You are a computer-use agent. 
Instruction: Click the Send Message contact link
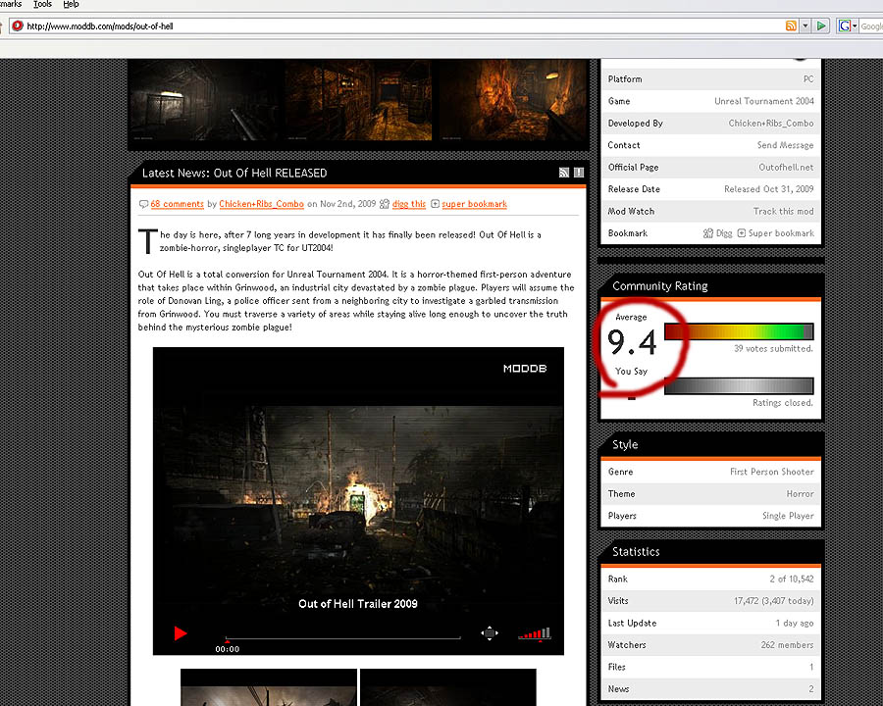[x=785, y=145]
